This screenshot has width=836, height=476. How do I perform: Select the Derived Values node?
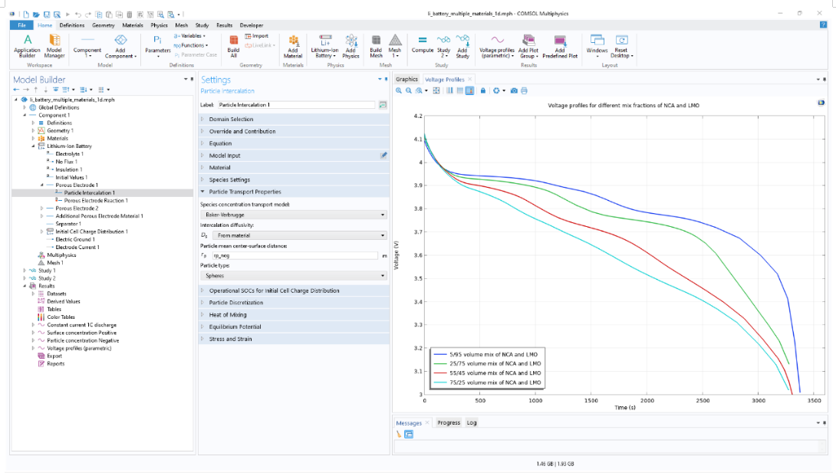[64, 302]
